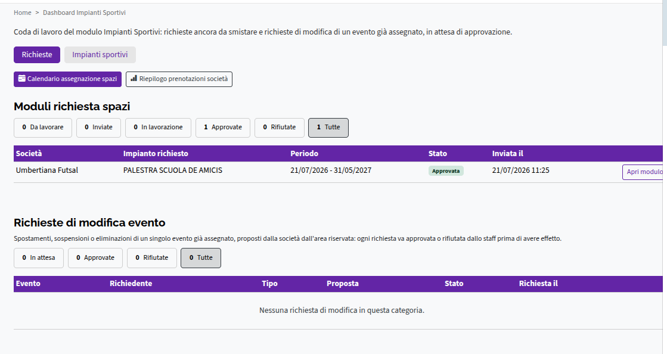The width and height of the screenshot is (667, 354).
Task: Click the vertical scrollbar thumb at right edge
Action: [x=665, y=23]
